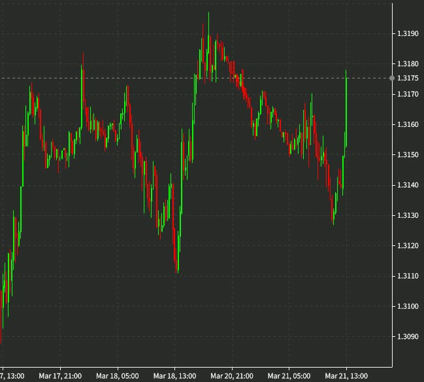This screenshot has width=424, height=382.
Task: Click the Mar 18, 13:00 time label
Action: pyautogui.click(x=174, y=376)
